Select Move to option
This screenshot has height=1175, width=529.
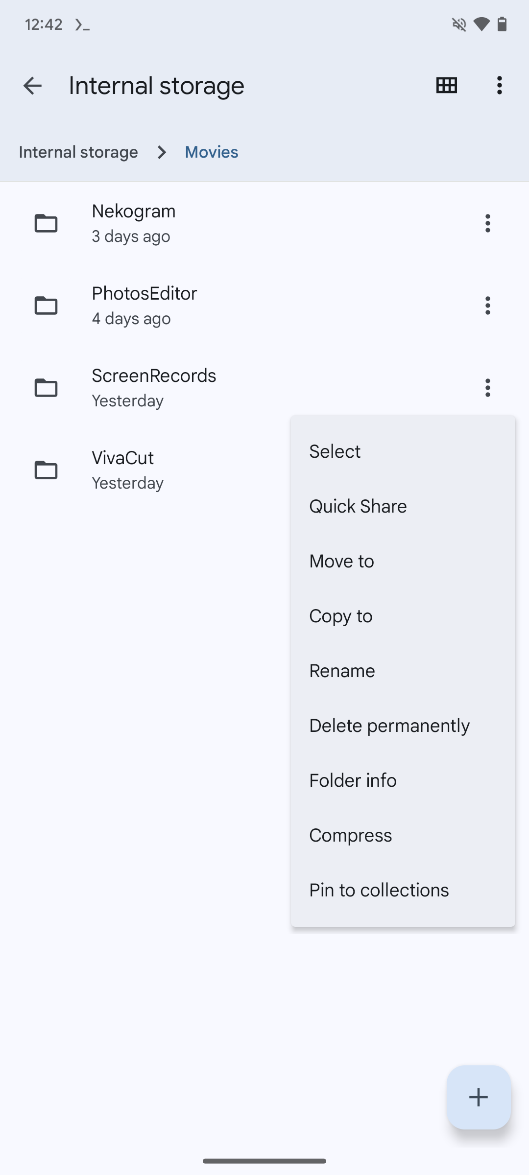click(x=342, y=561)
